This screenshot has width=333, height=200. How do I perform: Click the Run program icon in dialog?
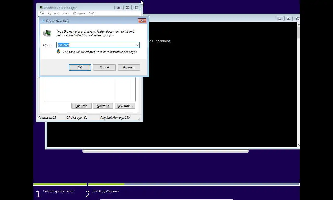click(x=47, y=33)
